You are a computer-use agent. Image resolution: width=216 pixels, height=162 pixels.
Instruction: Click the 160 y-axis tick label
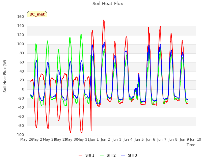tap(21, 17)
